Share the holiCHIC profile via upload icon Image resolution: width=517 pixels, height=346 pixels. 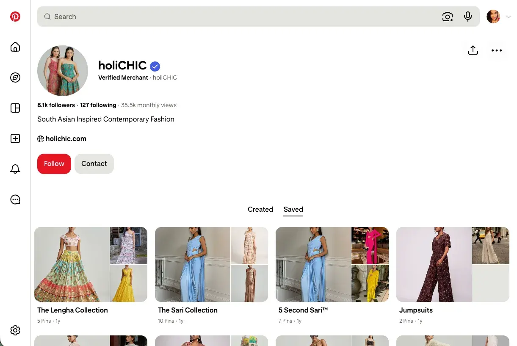(x=473, y=50)
